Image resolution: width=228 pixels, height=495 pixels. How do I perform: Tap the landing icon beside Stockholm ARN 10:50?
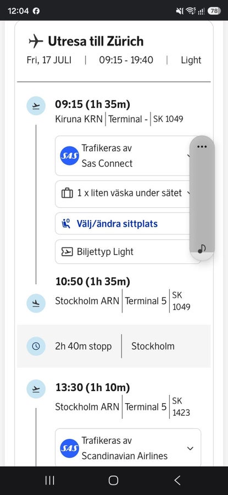36,304
